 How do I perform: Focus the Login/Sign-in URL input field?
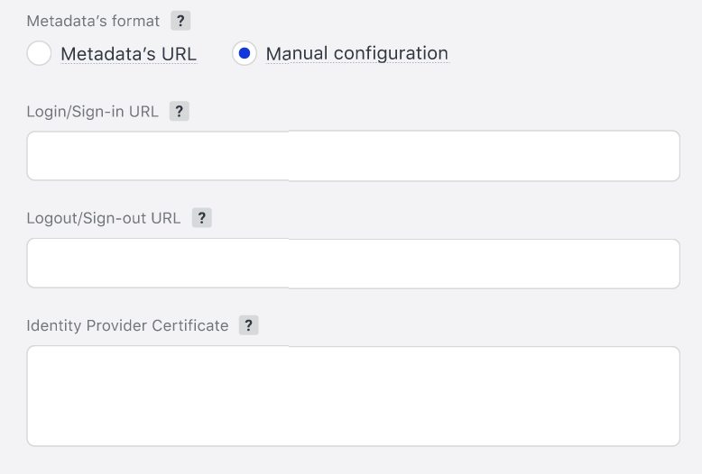click(353, 156)
